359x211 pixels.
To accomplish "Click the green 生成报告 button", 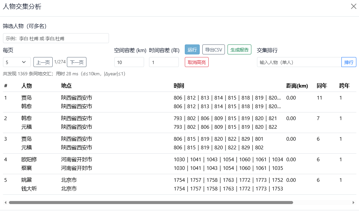I will pyautogui.click(x=239, y=49).
